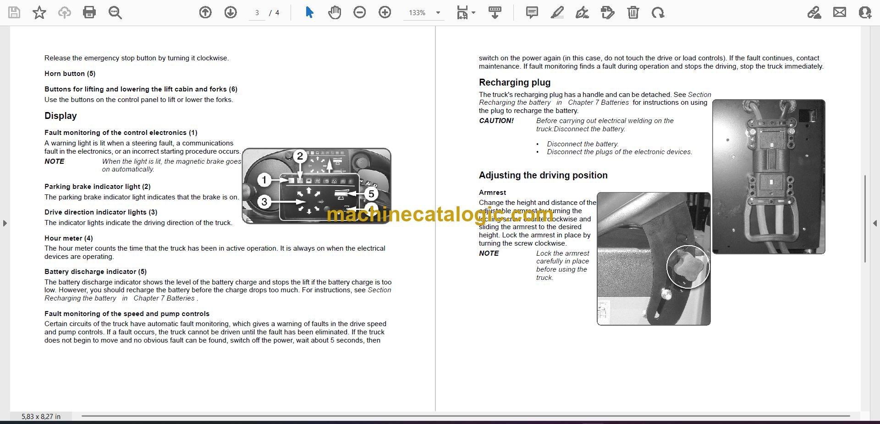Click 'Adjusting the driving position' heading
This screenshot has width=880, height=424.
coord(543,175)
